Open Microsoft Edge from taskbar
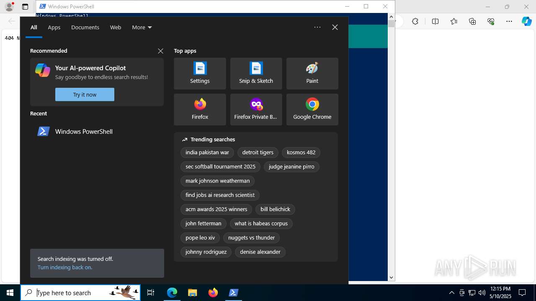536x301 pixels. 172,293
